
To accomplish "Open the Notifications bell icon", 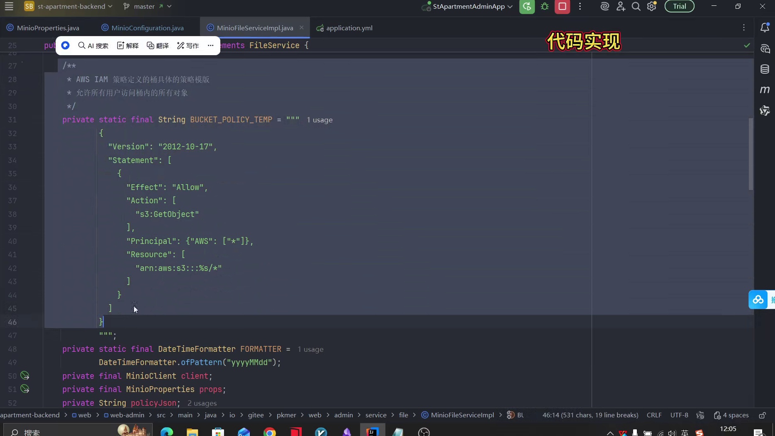I will tap(765, 27).
